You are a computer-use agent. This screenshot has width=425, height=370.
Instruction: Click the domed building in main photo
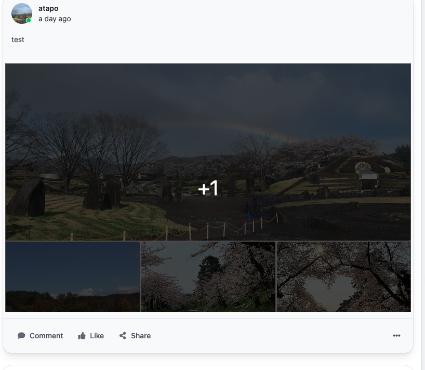click(x=363, y=167)
